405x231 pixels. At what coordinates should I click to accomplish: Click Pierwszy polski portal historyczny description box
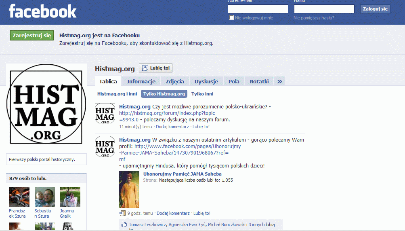[x=46, y=159]
